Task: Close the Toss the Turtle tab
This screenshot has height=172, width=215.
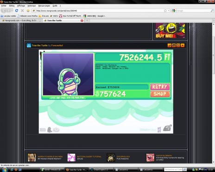Action: (82, 20)
